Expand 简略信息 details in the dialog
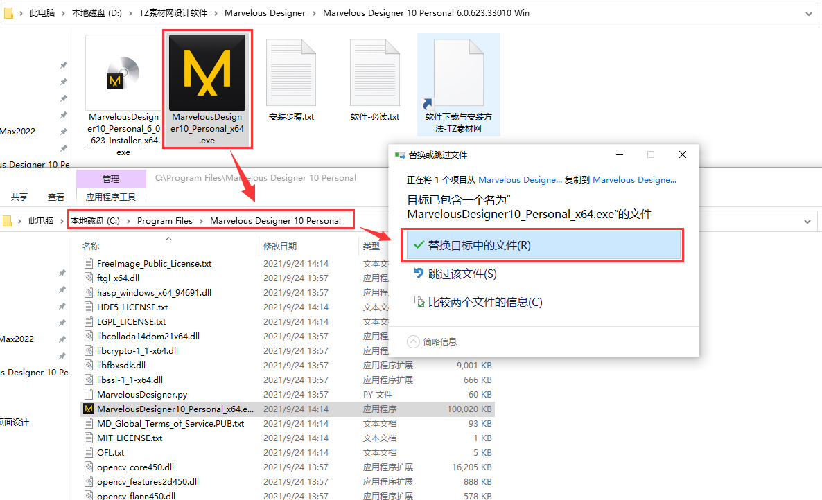The width and height of the screenshot is (822, 500). tap(413, 342)
